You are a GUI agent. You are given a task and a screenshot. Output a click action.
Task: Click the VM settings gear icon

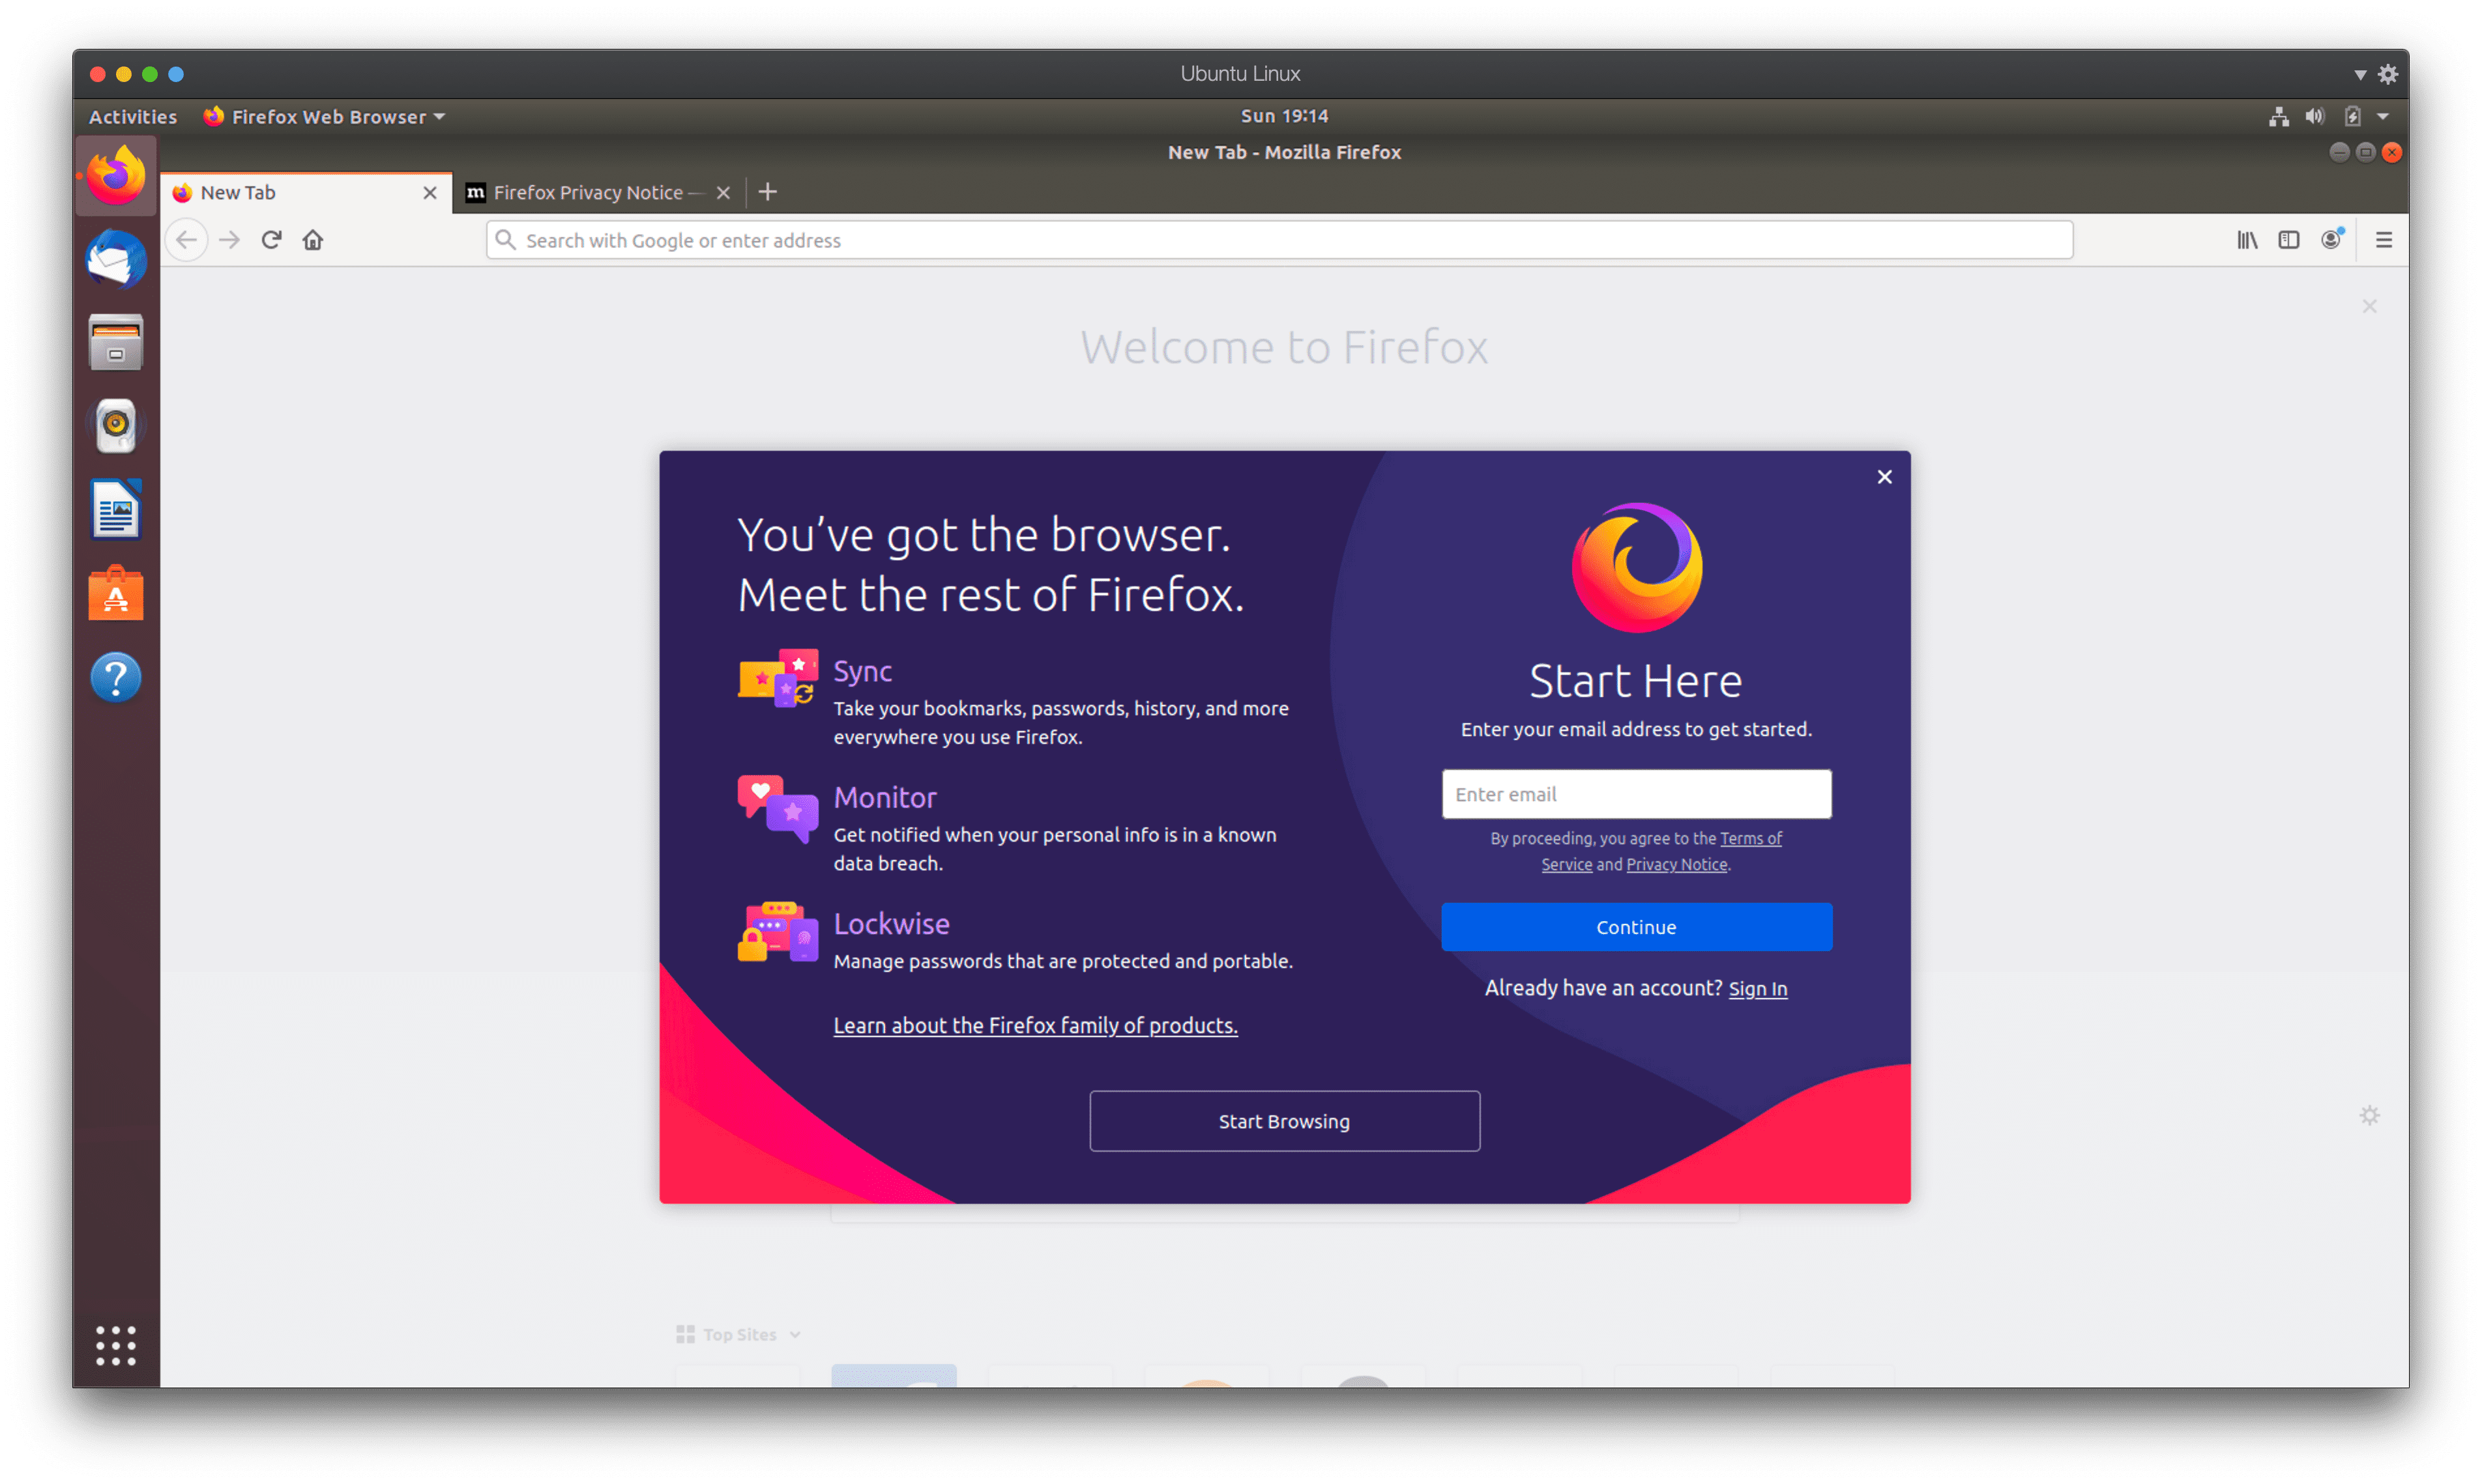(2389, 74)
